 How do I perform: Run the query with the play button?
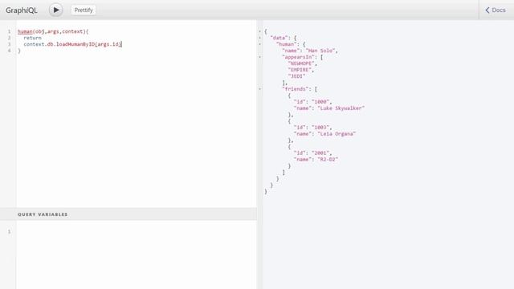(56, 10)
